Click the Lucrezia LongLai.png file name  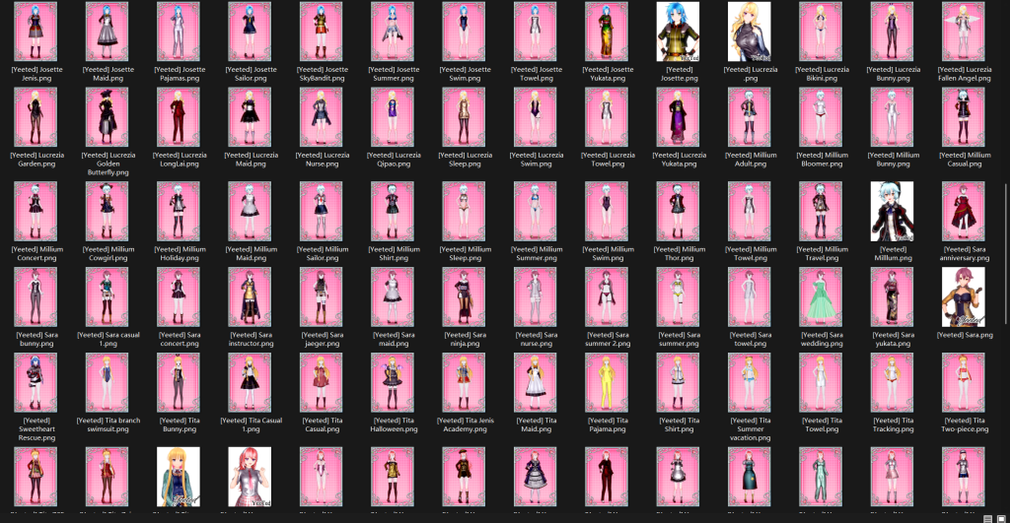coord(179,159)
